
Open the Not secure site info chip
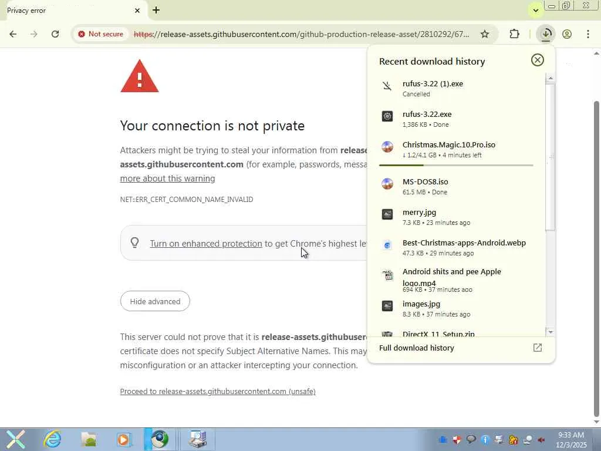click(101, 34)
